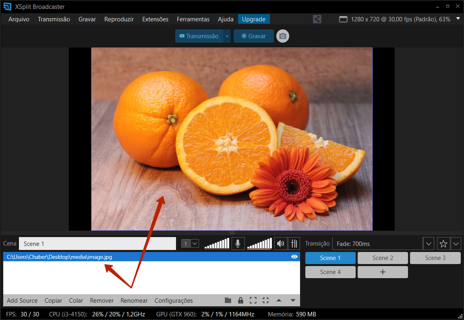Toggle the lock on the selected source
The width and height of the screenshot is (464, 320).
click(240, 300)
